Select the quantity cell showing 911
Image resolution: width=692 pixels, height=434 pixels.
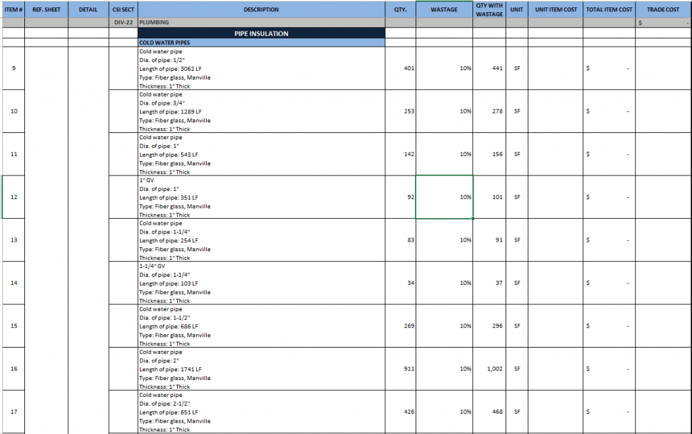click(x=400, y=369)
